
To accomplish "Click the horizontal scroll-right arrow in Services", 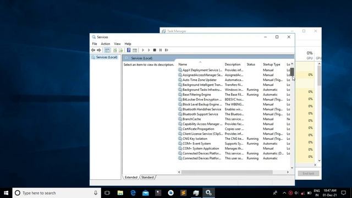I will click(288, 172).
